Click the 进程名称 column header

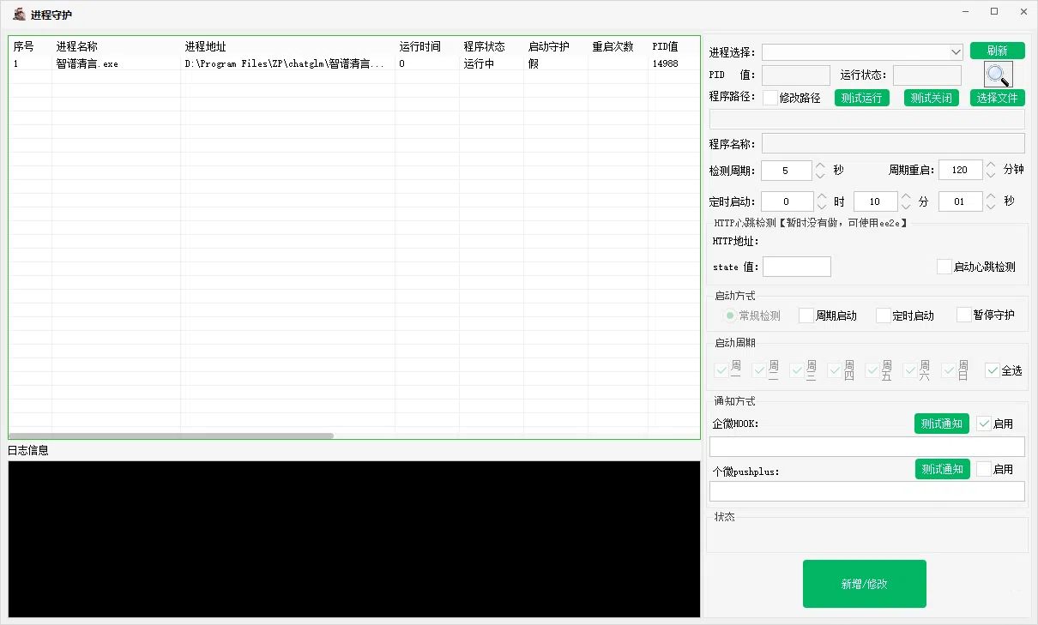pyautogui.click(x=77, y=46)
